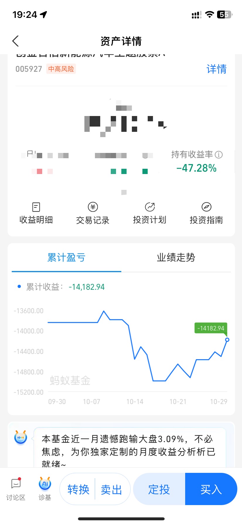Image resolution: width=242 pixels, height=525 pixels.
Task: Tap the 卖出 sell button
Action: [x=111, y=490]
